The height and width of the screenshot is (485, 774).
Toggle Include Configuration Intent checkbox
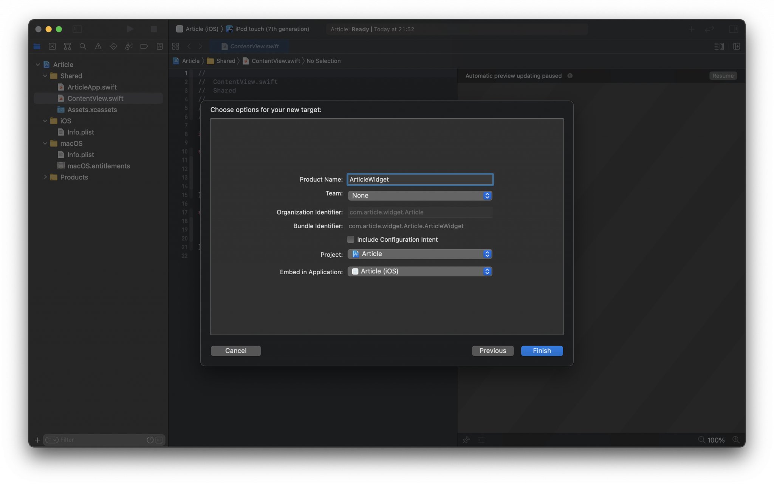click(x=350, y=239)
